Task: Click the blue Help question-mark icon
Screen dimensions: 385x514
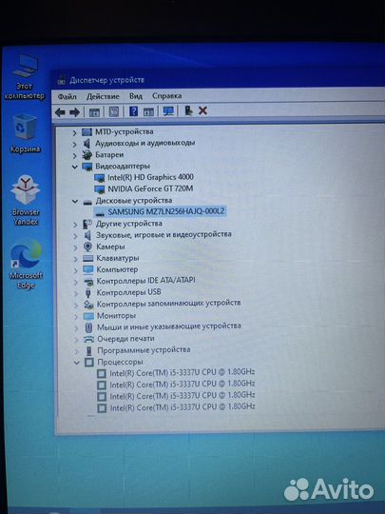Action: 134,111
